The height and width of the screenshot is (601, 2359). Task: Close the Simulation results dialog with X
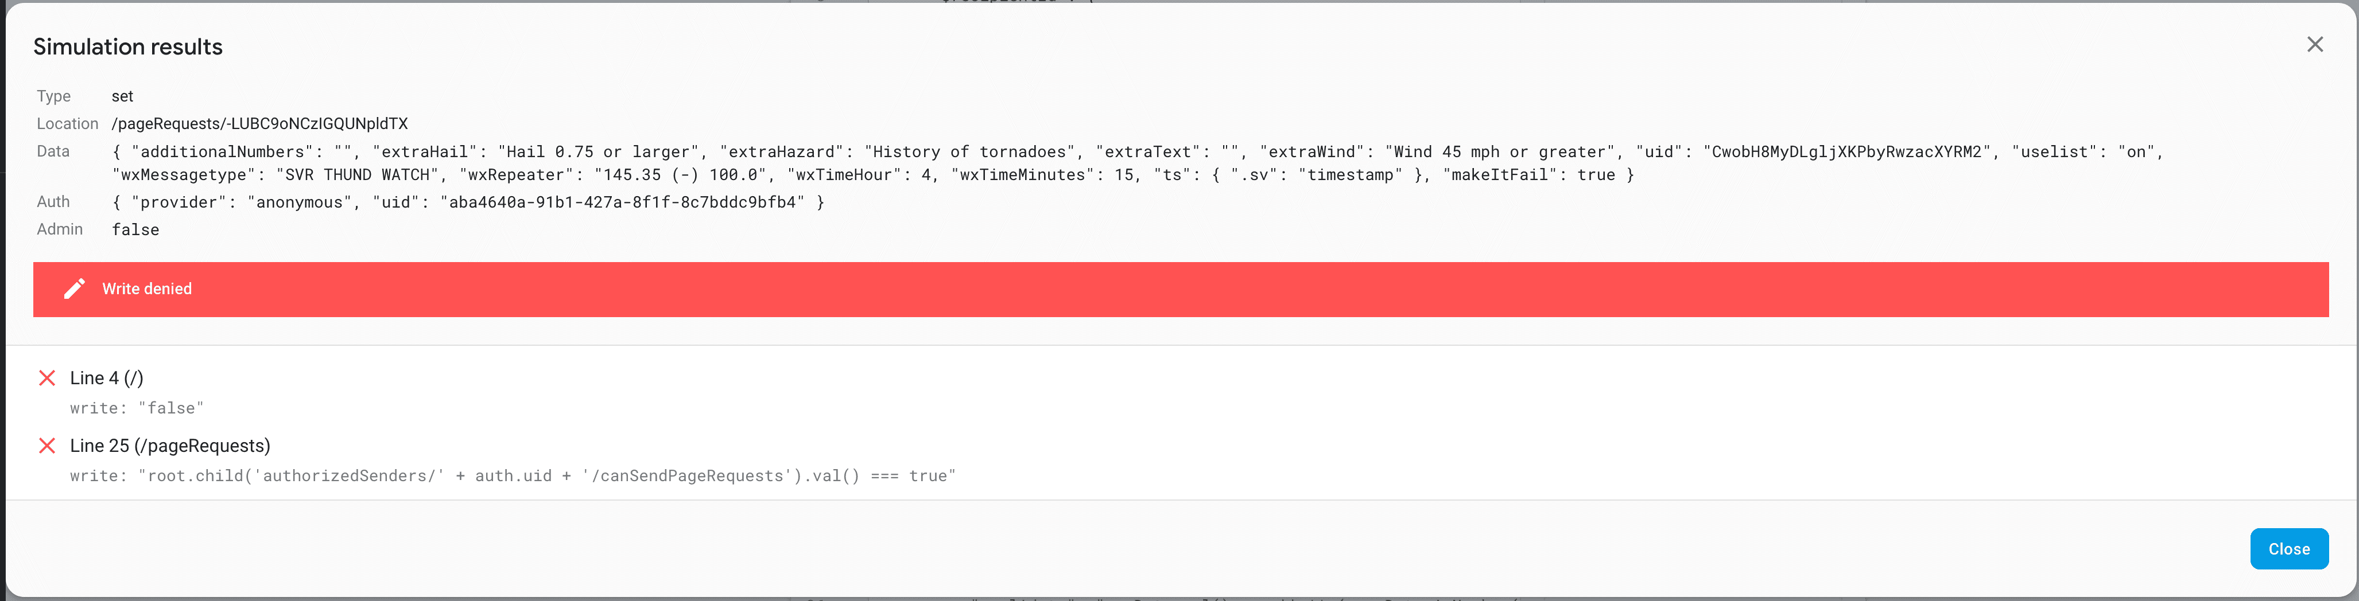click(2314, 45)
